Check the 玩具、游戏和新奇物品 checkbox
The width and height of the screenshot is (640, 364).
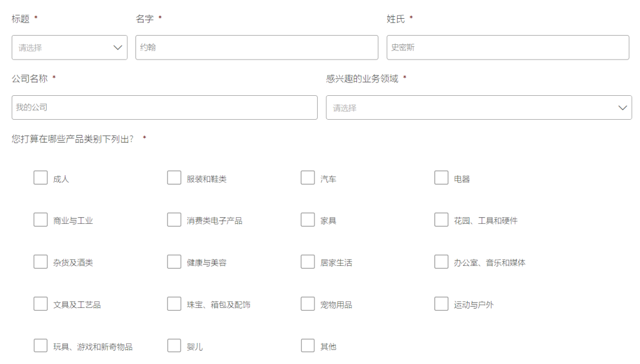pos(40,346)
